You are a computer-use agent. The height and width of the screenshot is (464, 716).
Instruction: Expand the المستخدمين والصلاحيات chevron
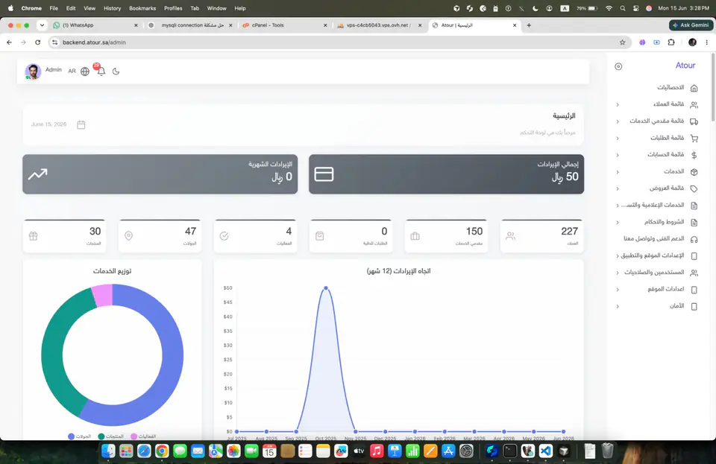(x=618, y=273)
